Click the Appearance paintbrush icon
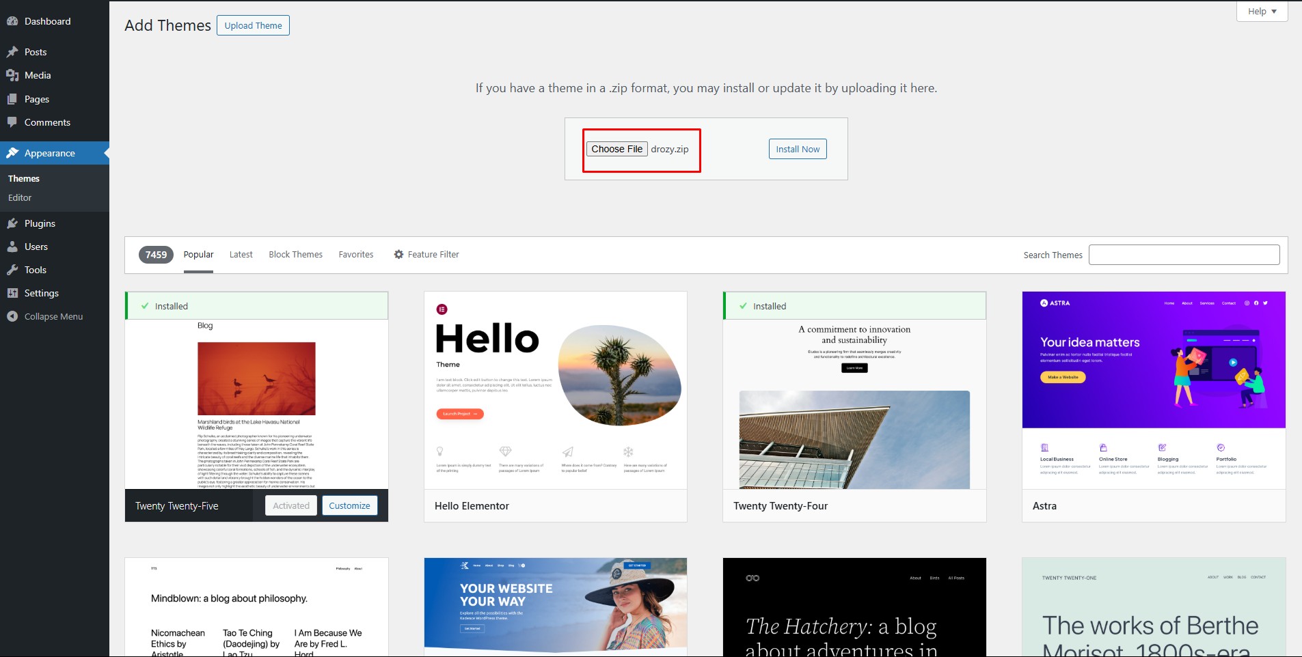The image size is (1302, 657). coord(12,153)
